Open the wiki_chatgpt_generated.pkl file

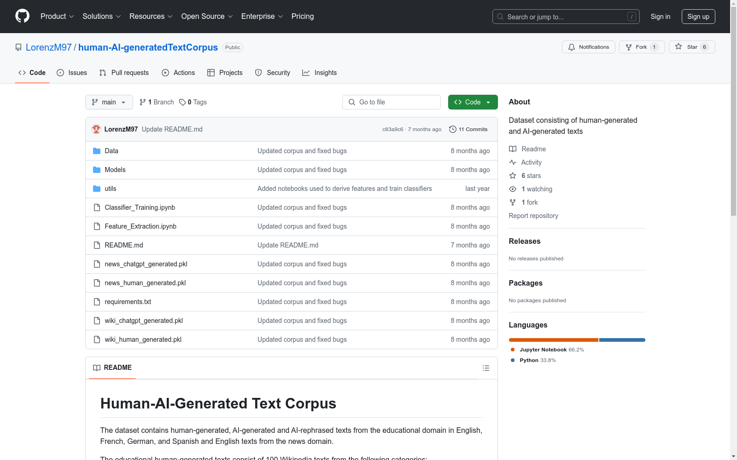click(x=144, y=321)
